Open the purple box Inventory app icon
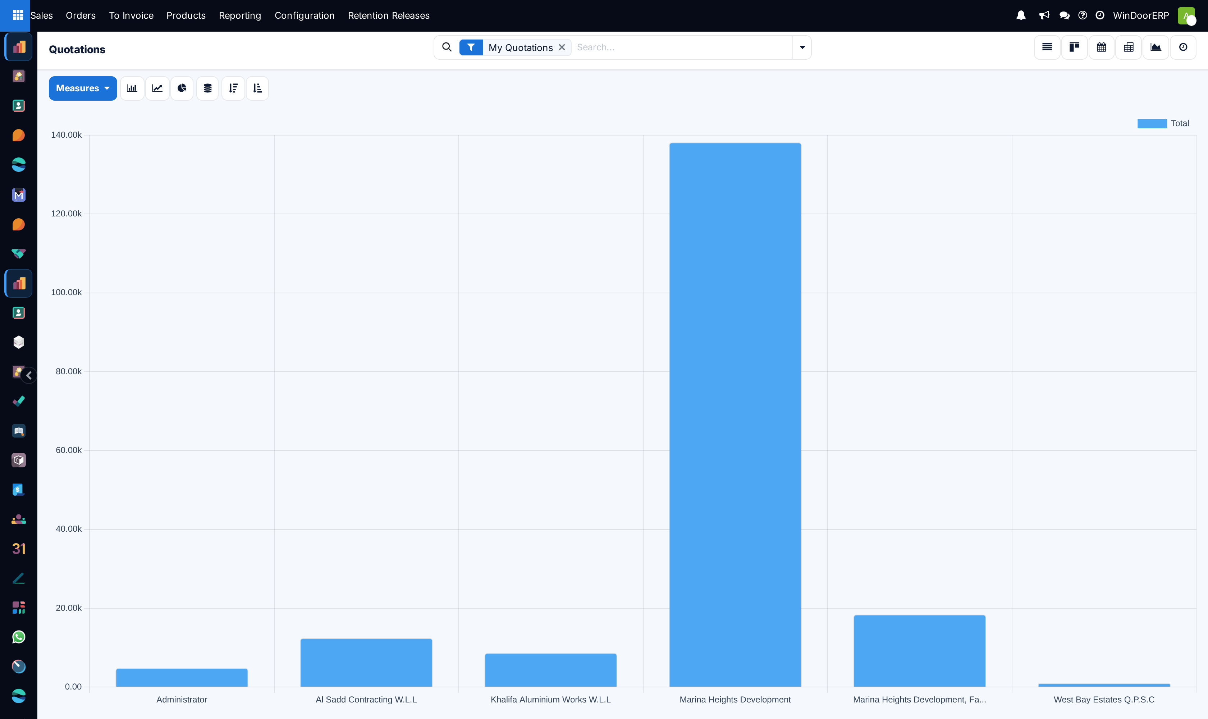This screenshot has height=719, width=1208. click(18, 460)
